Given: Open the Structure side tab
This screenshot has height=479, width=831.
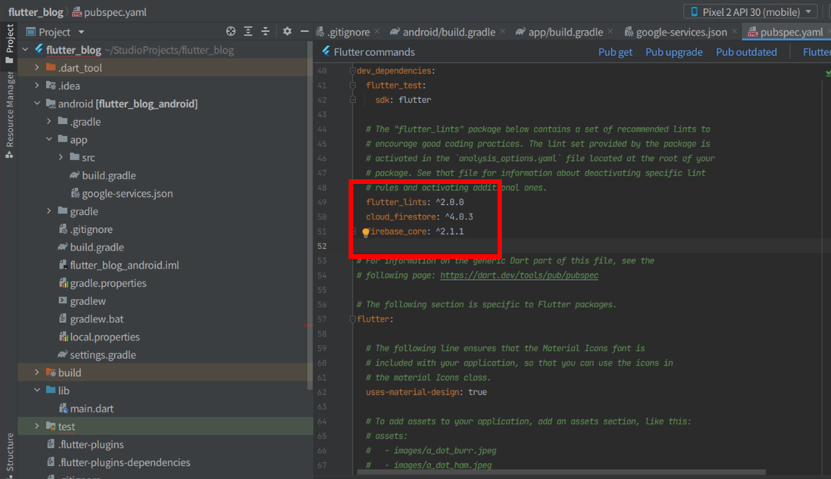Looking at the screenshot, I should 9,453.
